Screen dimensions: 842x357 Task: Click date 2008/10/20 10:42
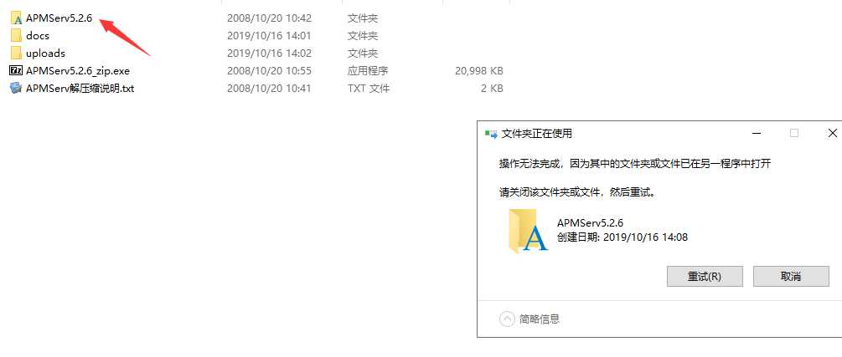pos(269,18)
